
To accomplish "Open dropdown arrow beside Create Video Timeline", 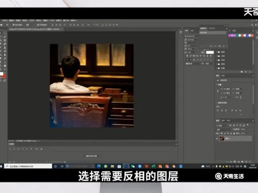I will 101,156.
